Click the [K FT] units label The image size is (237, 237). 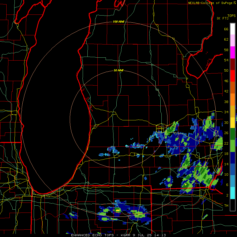(223, 18)
